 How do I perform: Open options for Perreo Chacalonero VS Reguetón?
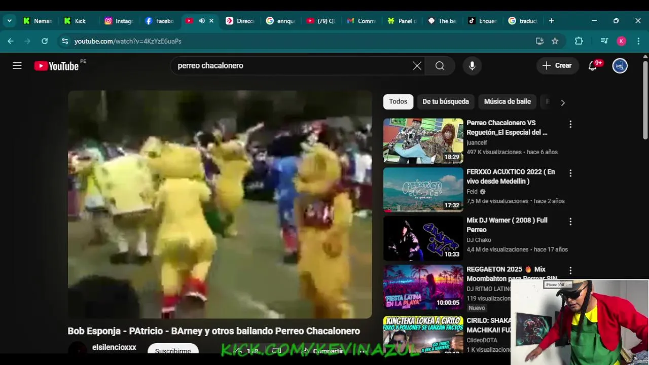click(570, 124)
